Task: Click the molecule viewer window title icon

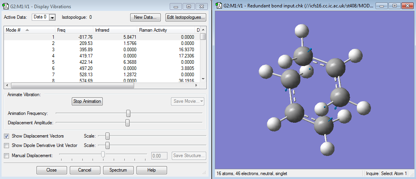Action: tap(218, 6)
